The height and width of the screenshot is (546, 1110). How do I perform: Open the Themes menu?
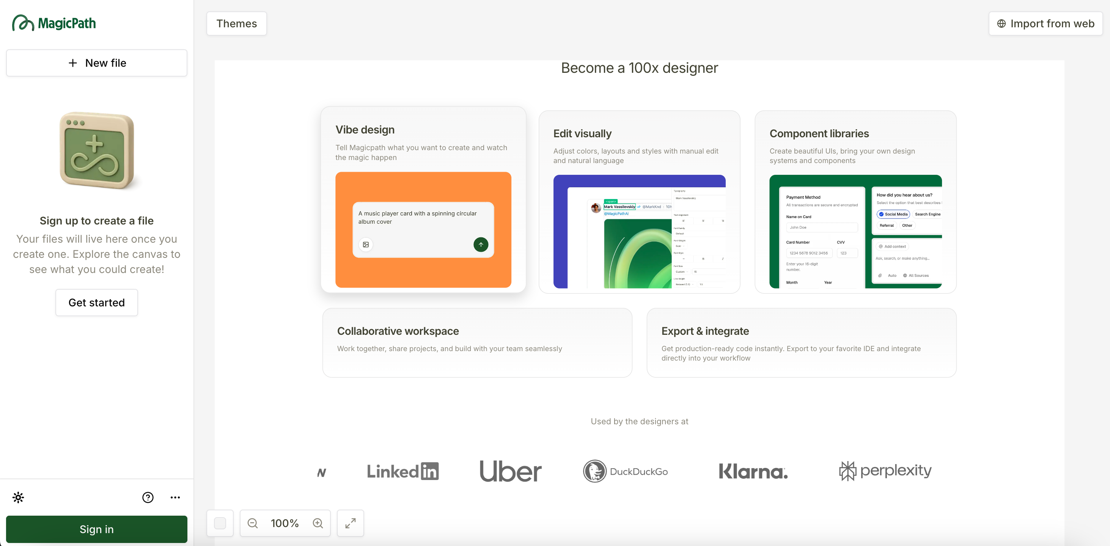(x=237, y=24)
